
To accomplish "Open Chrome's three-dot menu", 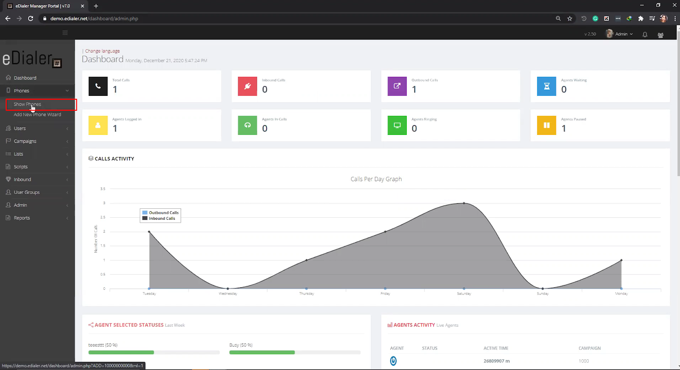I will click(x=675, y=18).
